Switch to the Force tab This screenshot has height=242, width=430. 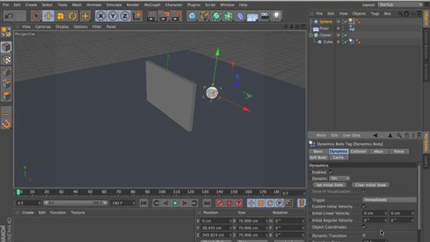pyautogui.click(x=398, y=151)
